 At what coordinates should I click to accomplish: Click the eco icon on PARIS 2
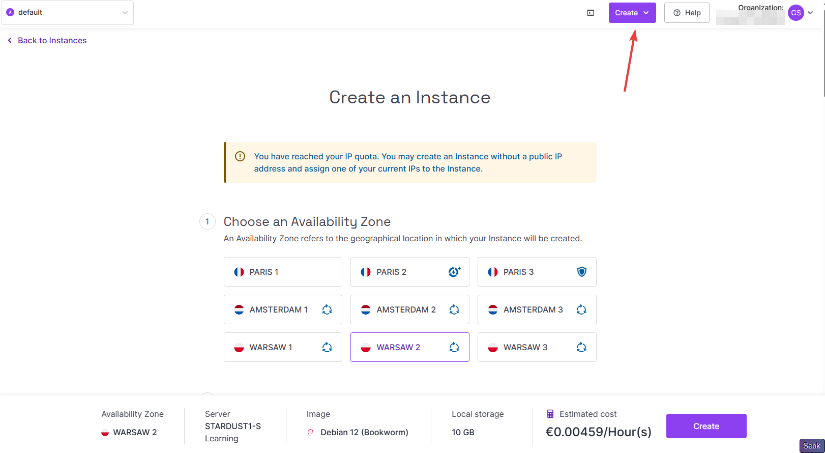[454, 272]
